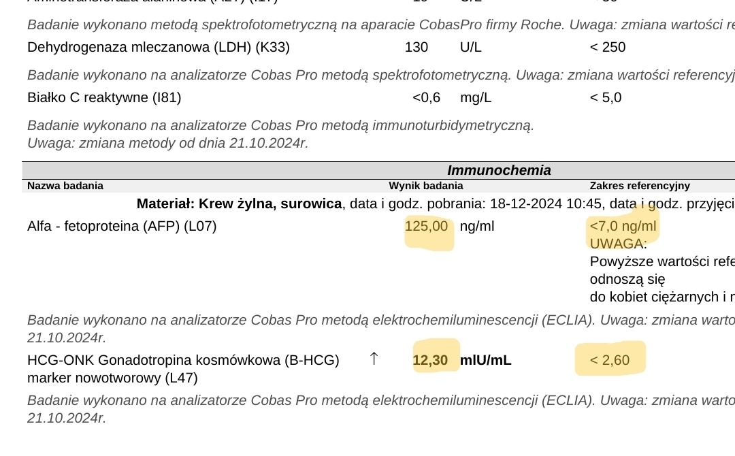Click the LDH result value 130
The width and height of the screenshot is (735, 456).
(416, 47)
